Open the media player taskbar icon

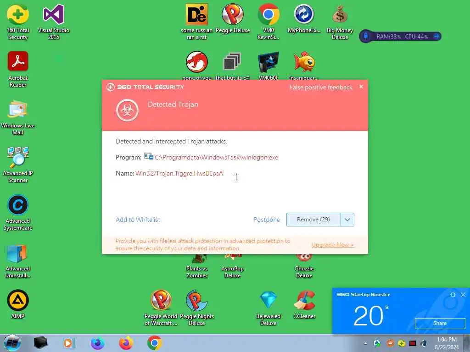tap(68, 343)
